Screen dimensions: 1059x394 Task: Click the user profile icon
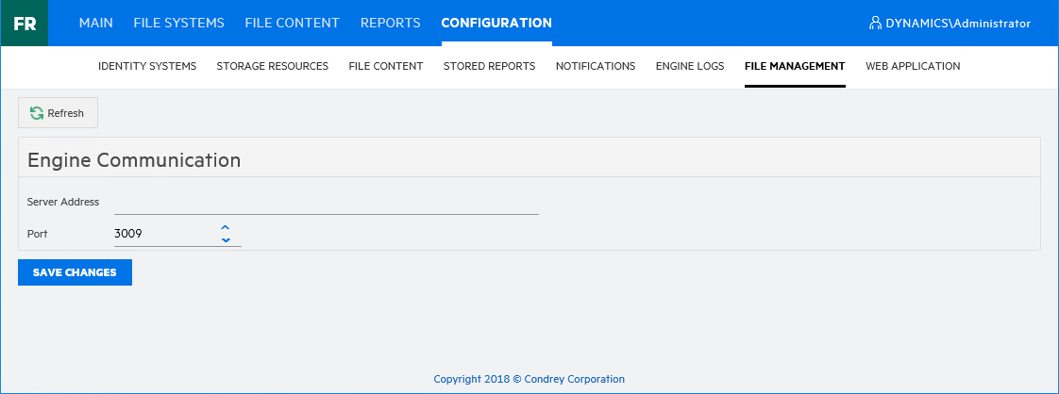tap(875, 24)
